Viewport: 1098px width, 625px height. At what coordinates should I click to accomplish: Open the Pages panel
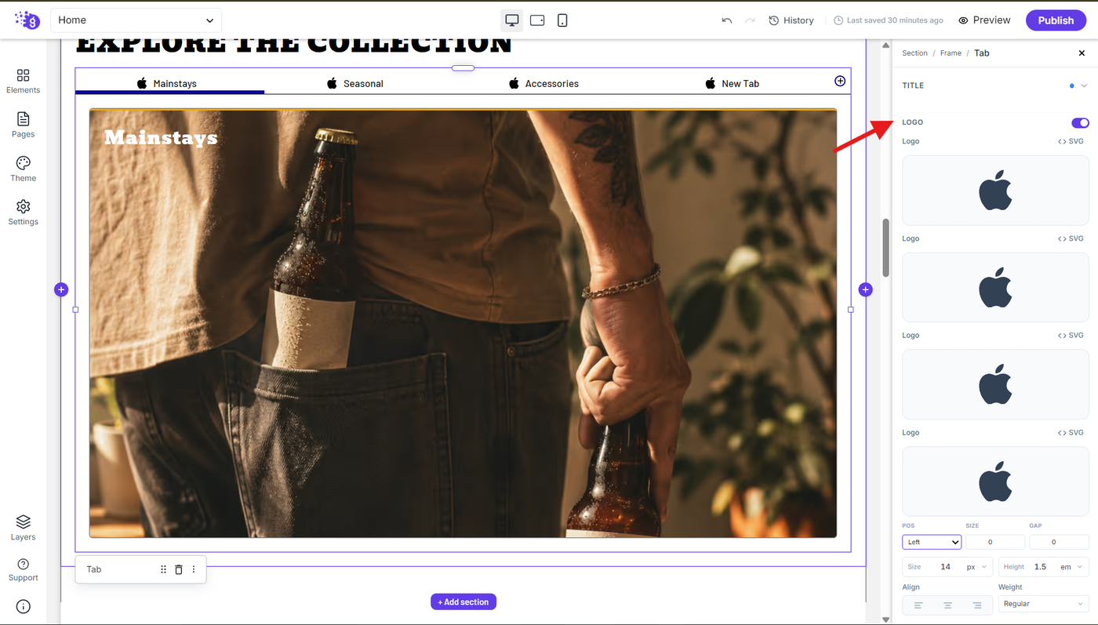coord(23,125)
